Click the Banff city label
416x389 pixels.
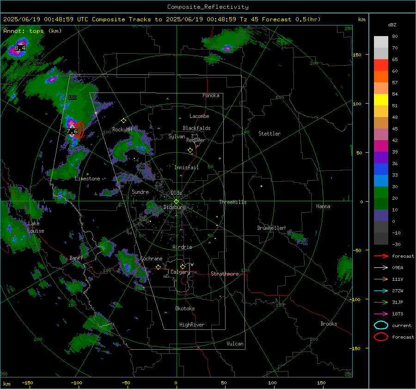[76, 258]
